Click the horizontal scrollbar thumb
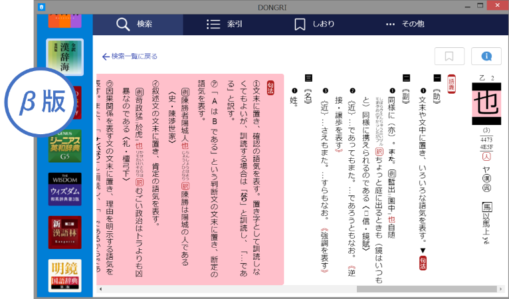This screenshot has height=299, width=509. pyautogui.click(x=427, y=289)
